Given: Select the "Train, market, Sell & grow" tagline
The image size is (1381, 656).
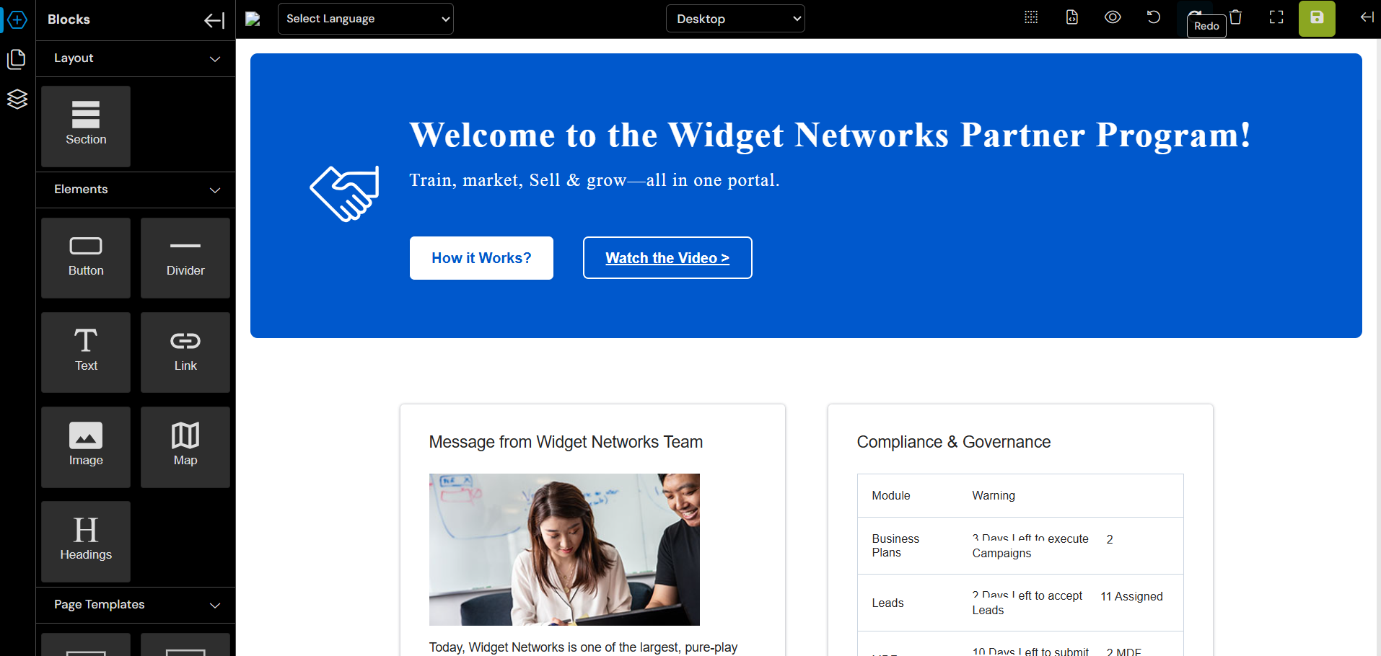Looking at the screenshot, I should coord(595,180).
